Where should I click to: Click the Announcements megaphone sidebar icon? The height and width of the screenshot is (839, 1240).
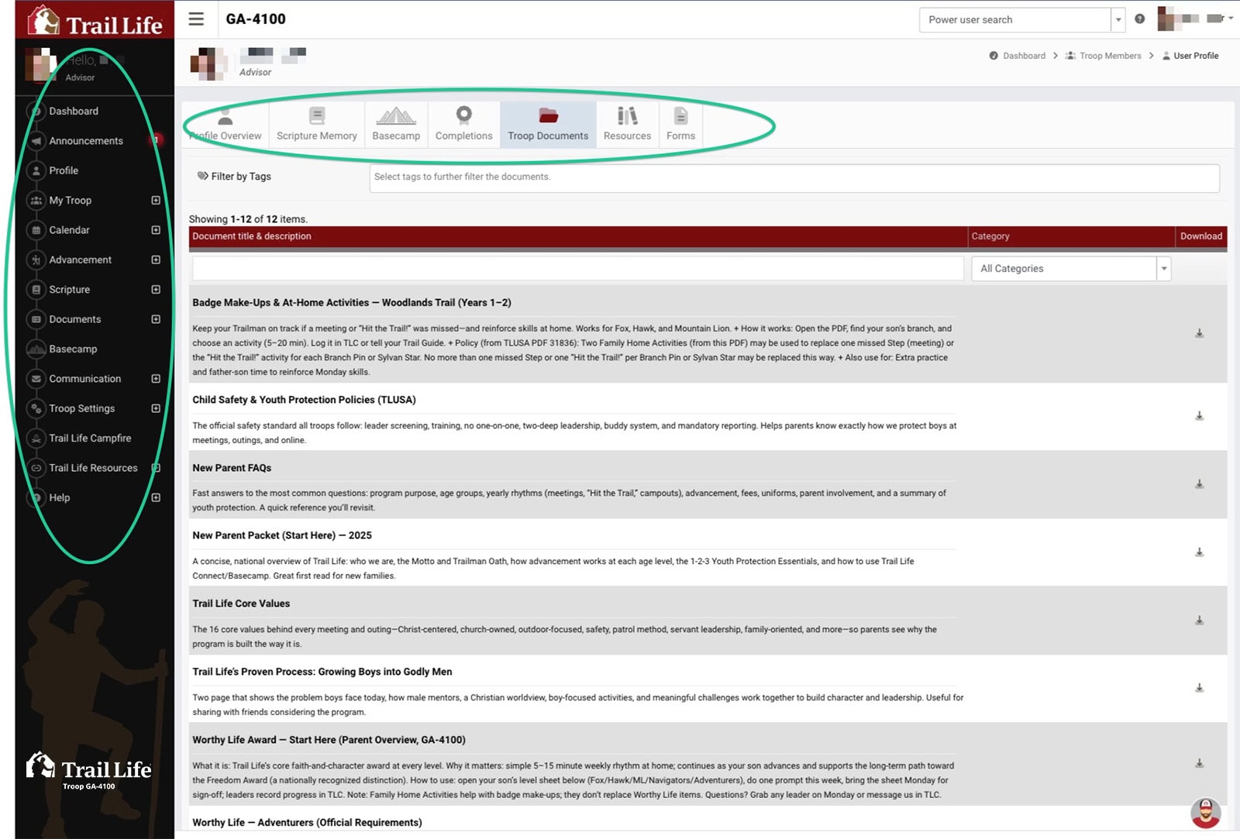click(x=36, y=141)
